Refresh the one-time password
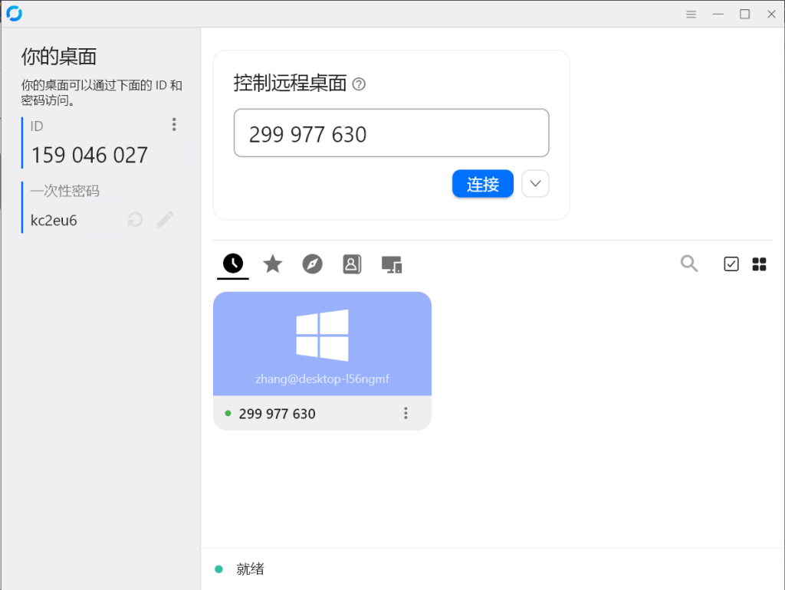 click(135, 220)
